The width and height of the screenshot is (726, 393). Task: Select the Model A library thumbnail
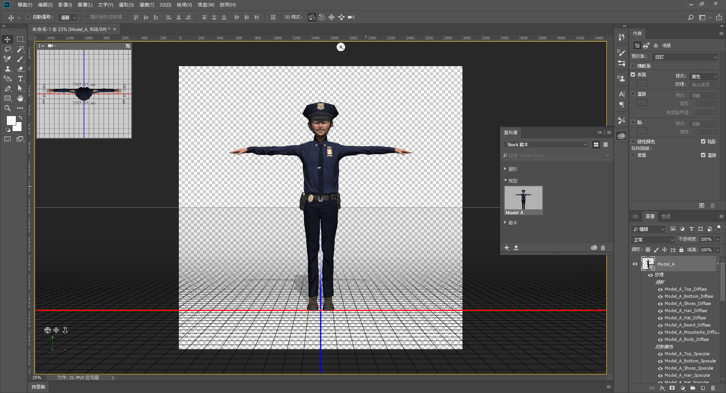[x=523, y=200]
